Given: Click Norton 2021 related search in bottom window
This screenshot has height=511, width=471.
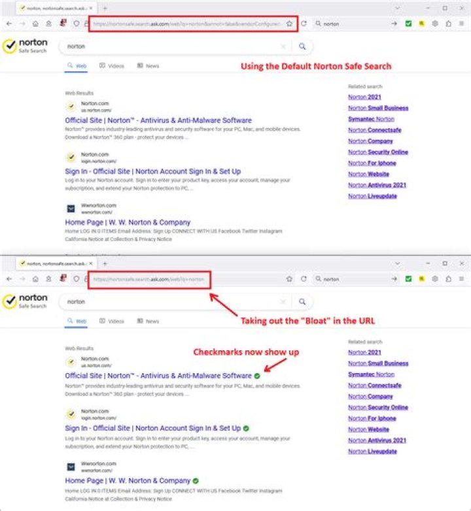Looking at the screenshot, I should pos(364,353).
